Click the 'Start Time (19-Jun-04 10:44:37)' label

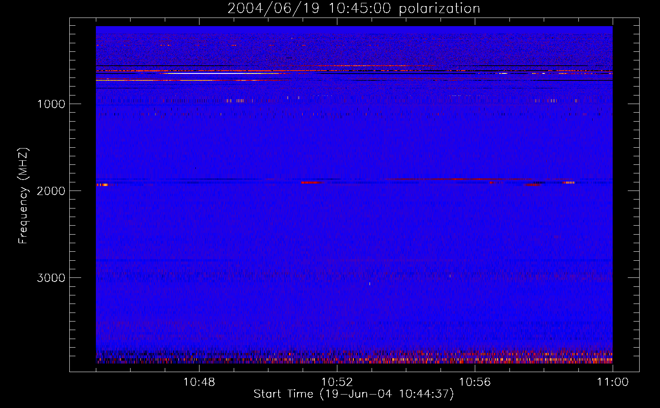point(354,394)
